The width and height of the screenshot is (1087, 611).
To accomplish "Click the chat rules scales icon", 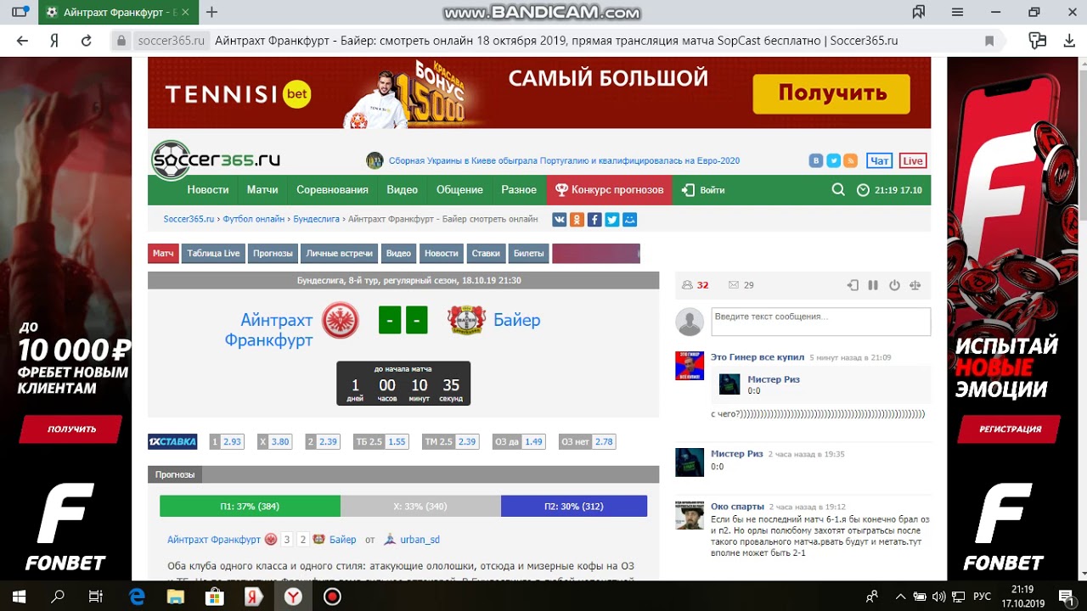I will coord(915,285).
